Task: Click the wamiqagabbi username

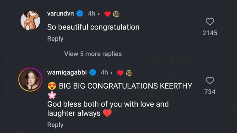Action: point(67,73)
